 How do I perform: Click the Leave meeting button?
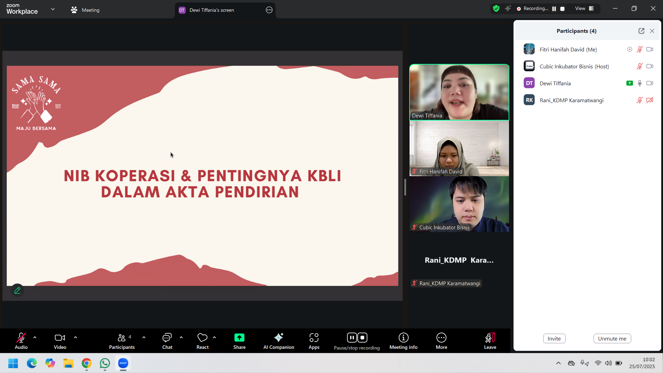point(490,341)
